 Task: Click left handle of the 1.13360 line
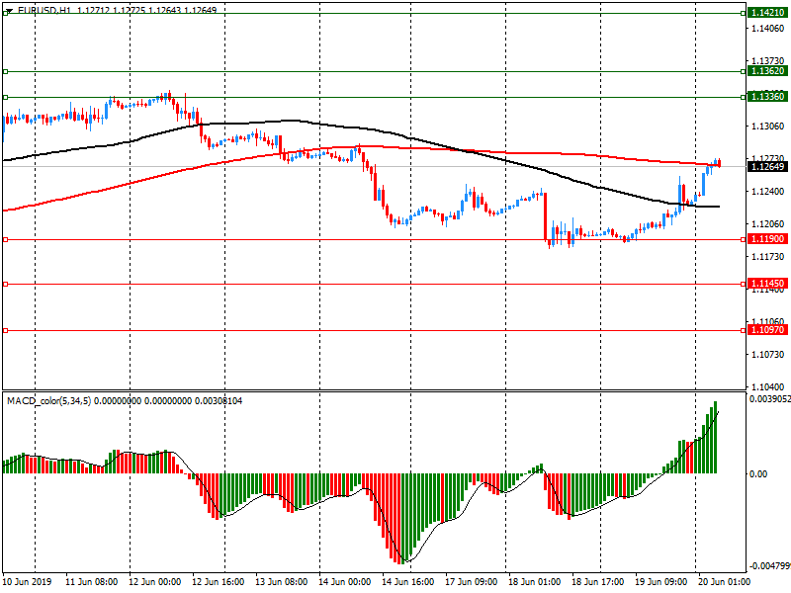pyautogui.click(x=6, y=97)
